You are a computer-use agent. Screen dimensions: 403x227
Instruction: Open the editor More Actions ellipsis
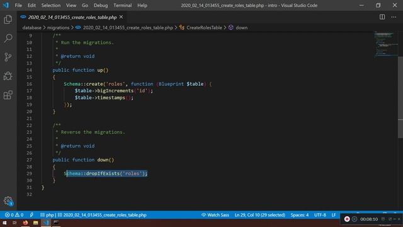click(394, 17)
